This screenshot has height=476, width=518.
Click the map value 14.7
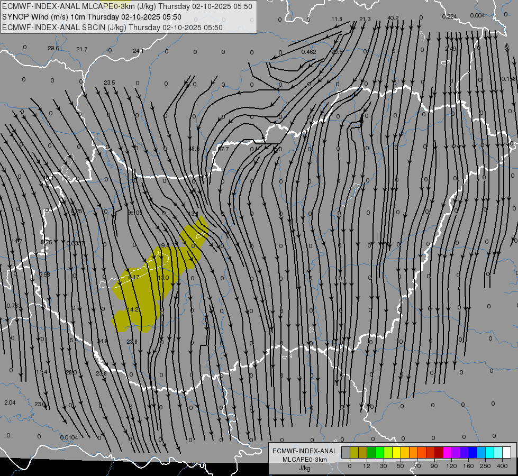click(x=16, y=242)
